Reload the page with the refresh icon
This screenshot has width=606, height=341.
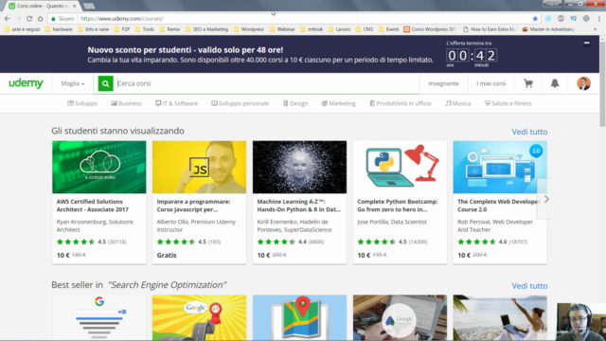point(29,19)
